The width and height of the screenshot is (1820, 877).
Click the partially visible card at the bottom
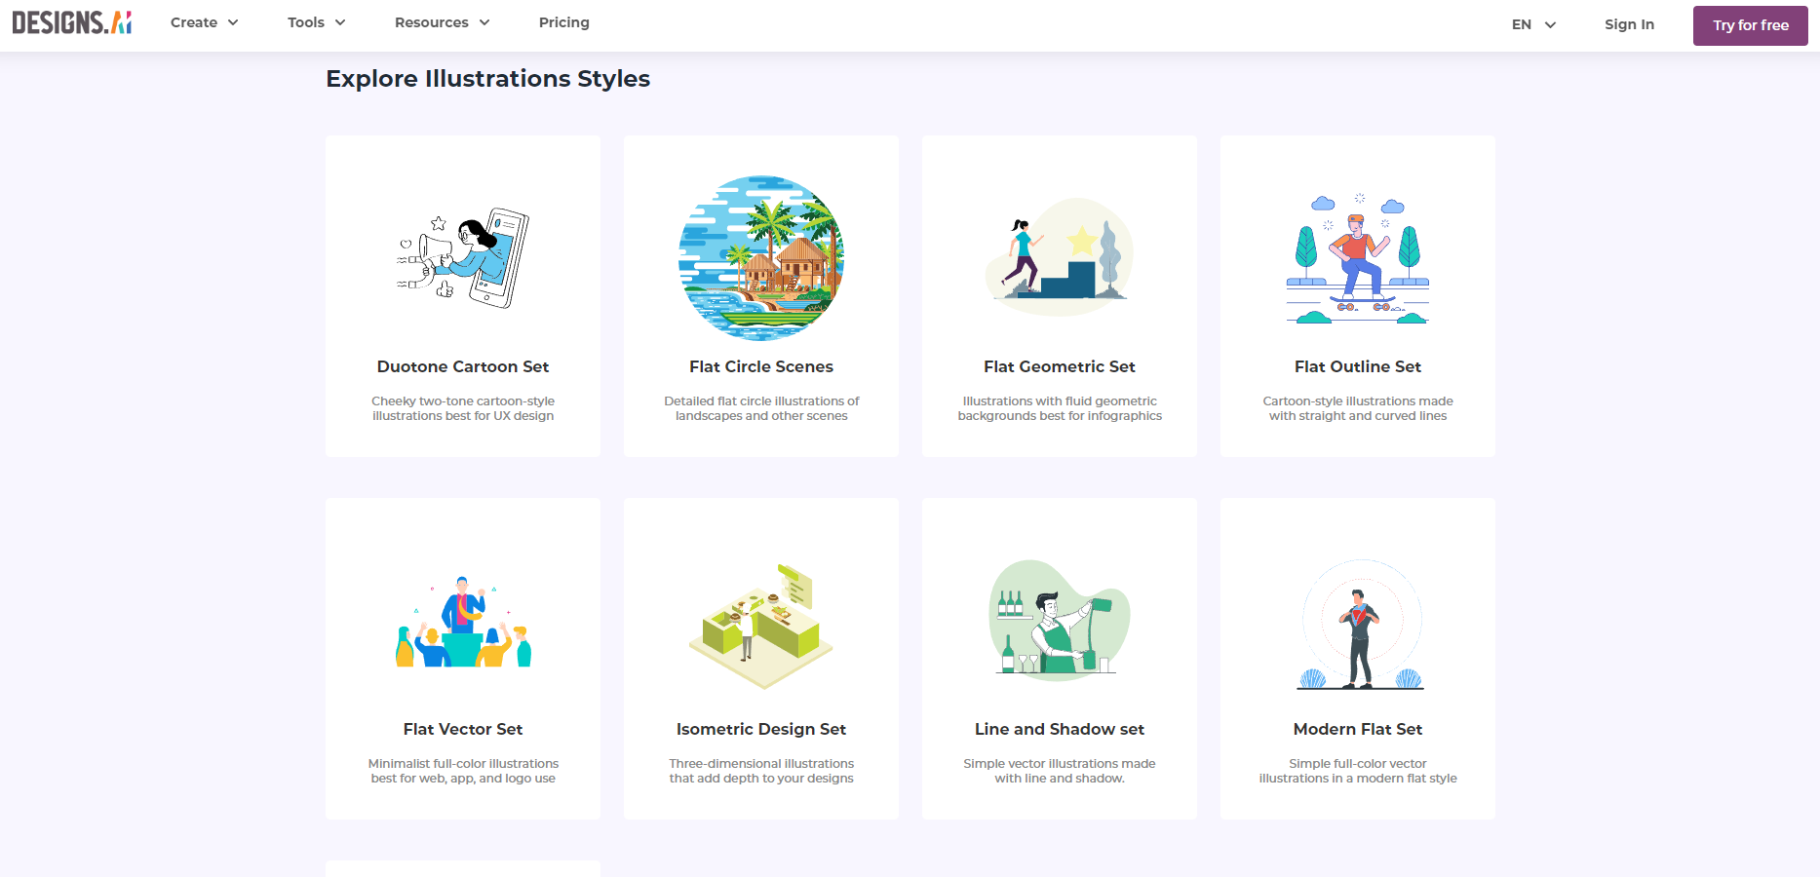(x=462, y=868)
